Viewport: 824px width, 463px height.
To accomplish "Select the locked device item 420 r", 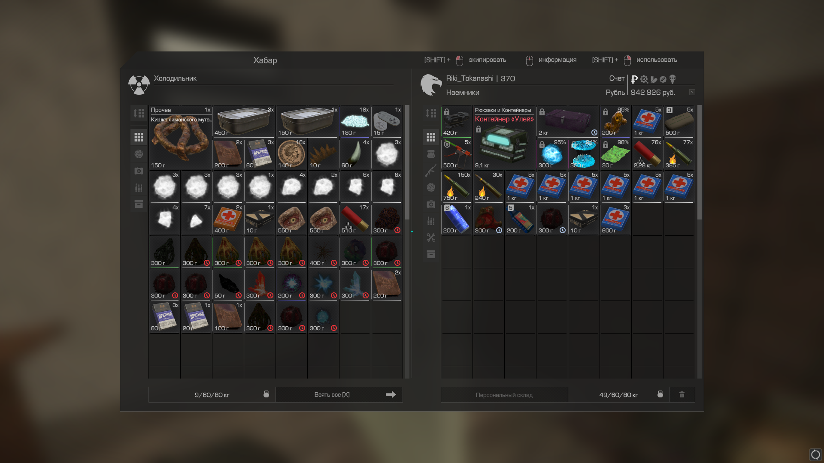I will coord(457,121).
